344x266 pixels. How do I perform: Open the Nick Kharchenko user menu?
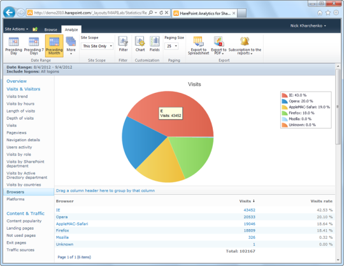click(x=308, y=25)
